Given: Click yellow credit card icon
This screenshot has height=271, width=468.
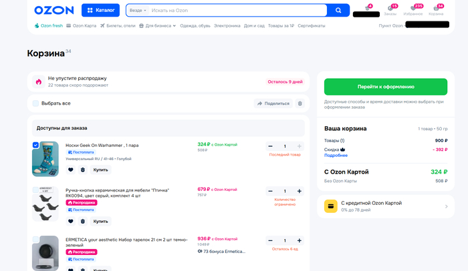Looking at the screenshot, I should (331, 206).
